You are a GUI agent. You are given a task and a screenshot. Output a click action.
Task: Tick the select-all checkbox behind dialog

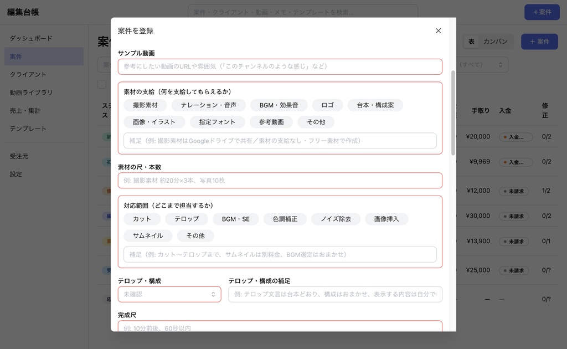102,84
